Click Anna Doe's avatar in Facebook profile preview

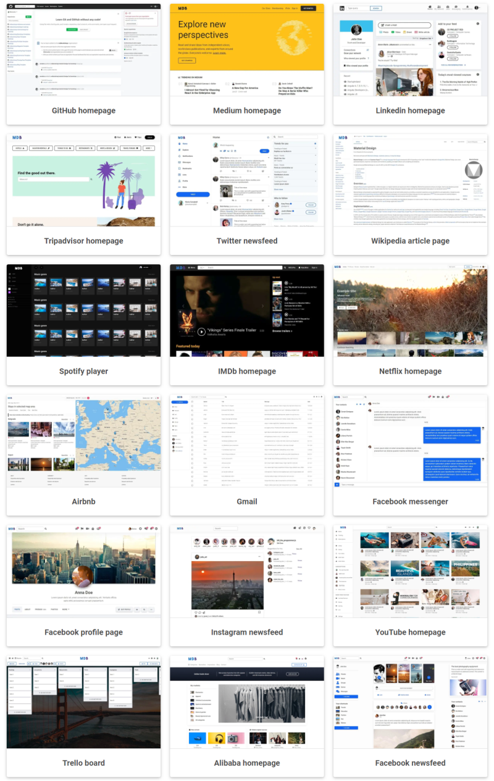click(83, 577)
